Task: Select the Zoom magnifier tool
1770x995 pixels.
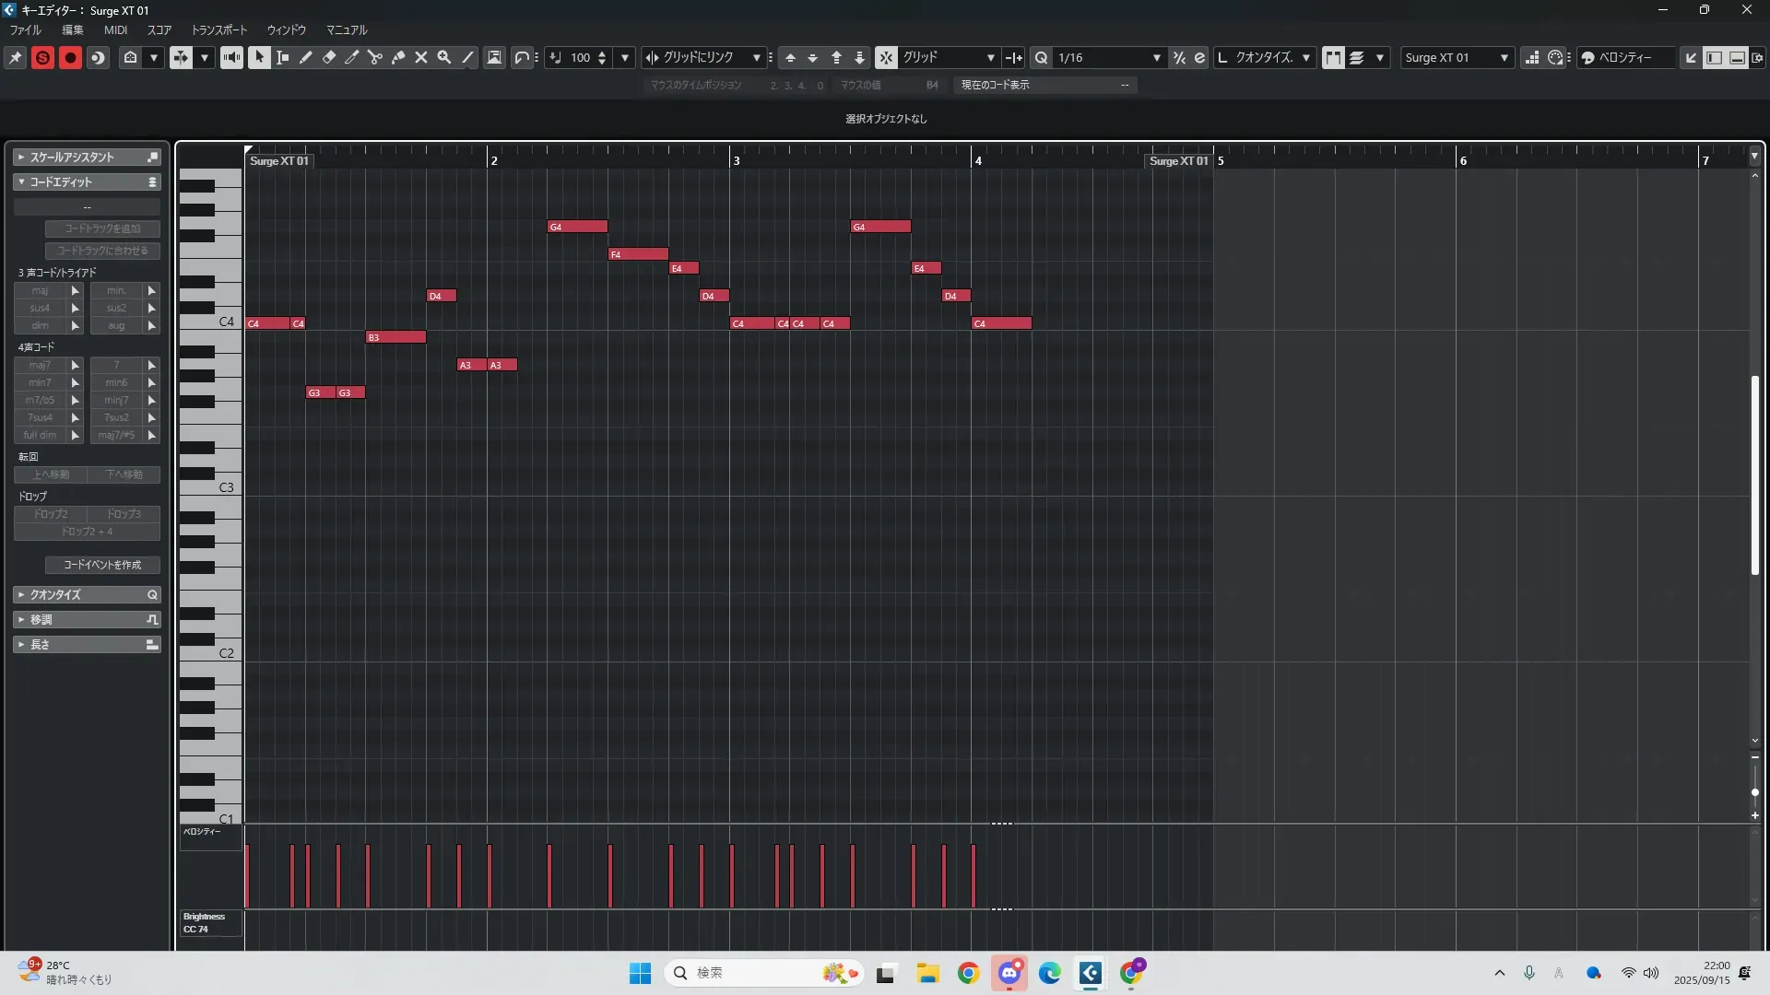Action: pyautogui.click(x=444, y=57)
